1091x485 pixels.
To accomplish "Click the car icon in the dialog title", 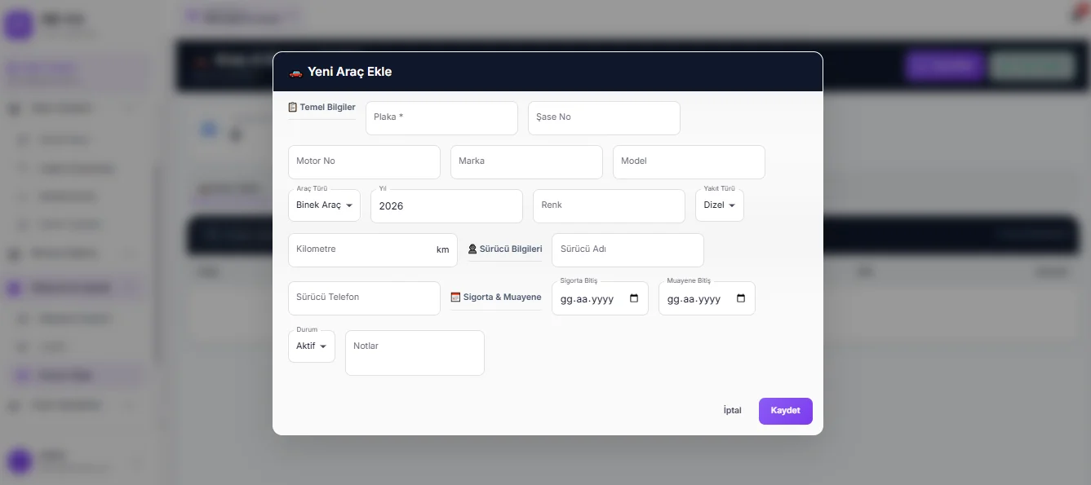I will [x=295, y=73].
